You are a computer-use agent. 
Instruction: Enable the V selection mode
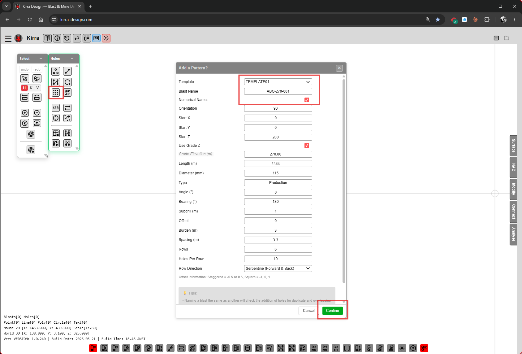tap(37, 88)
